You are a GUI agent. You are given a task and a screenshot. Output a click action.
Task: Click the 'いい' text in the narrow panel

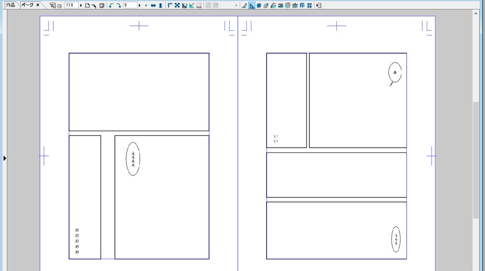point(276,138)
